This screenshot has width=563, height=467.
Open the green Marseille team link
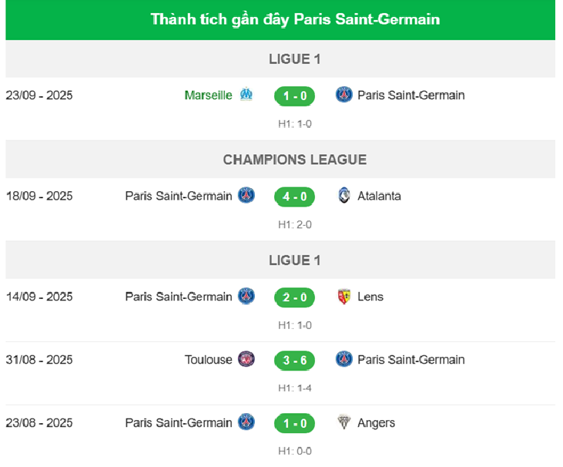(208, 96)
